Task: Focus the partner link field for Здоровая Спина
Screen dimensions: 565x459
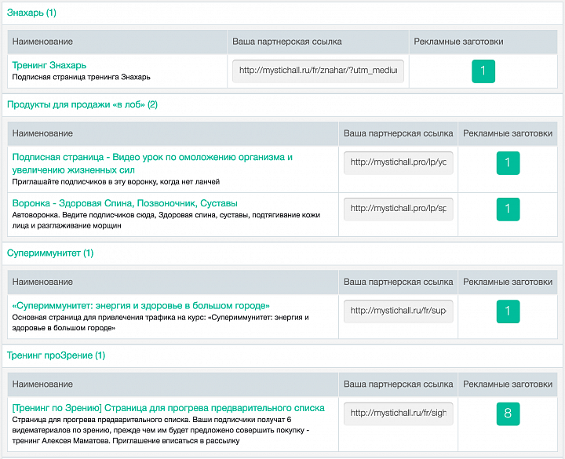Action: pos(398,209)
